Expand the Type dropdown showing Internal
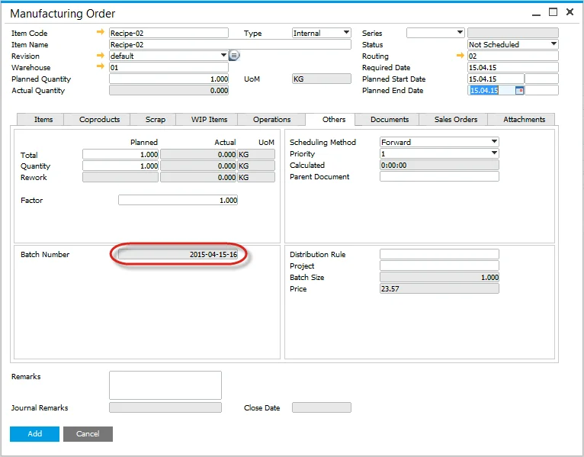 [346, 33]
